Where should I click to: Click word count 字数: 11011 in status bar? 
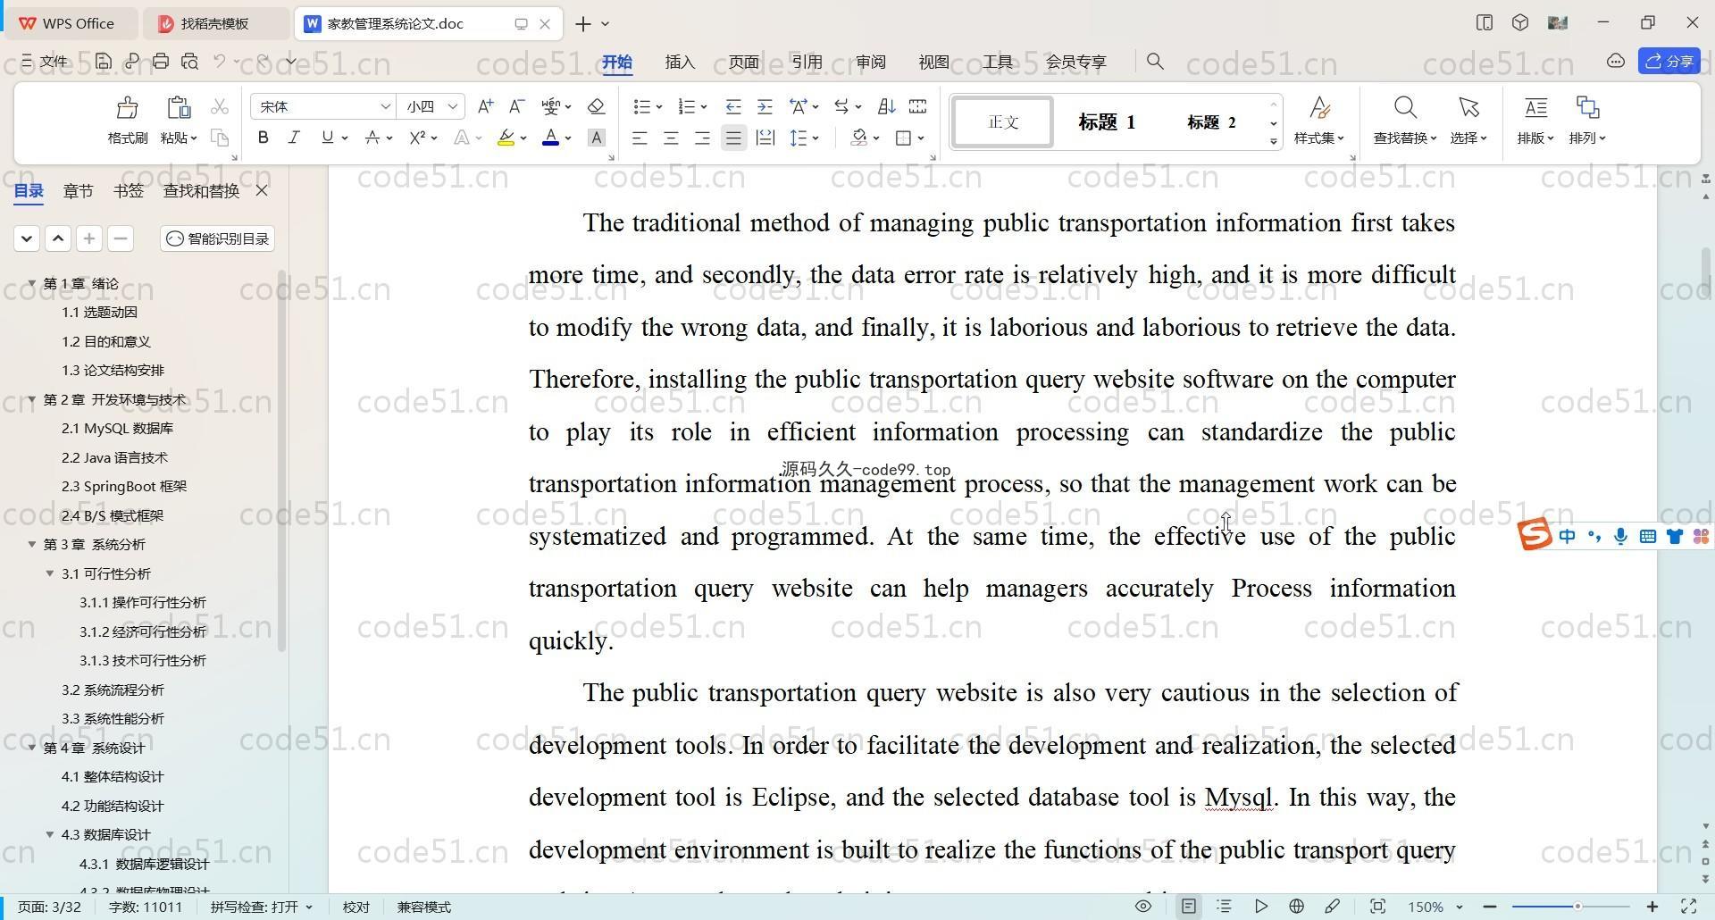coord(146,907)
